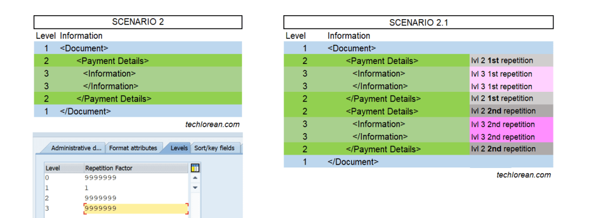Select <Payment Details> row in Scenario 2 table
The height and width of the screenshot is (218, 596).
point(138,61)
